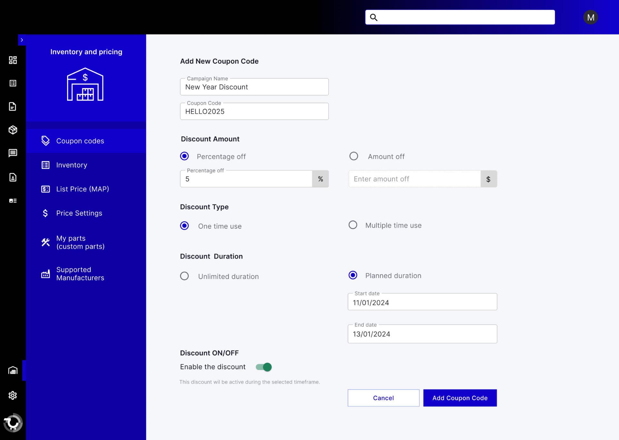Click the Discount Type heading
Viewport: 619px width, 440px height.
tap(204, 207)
